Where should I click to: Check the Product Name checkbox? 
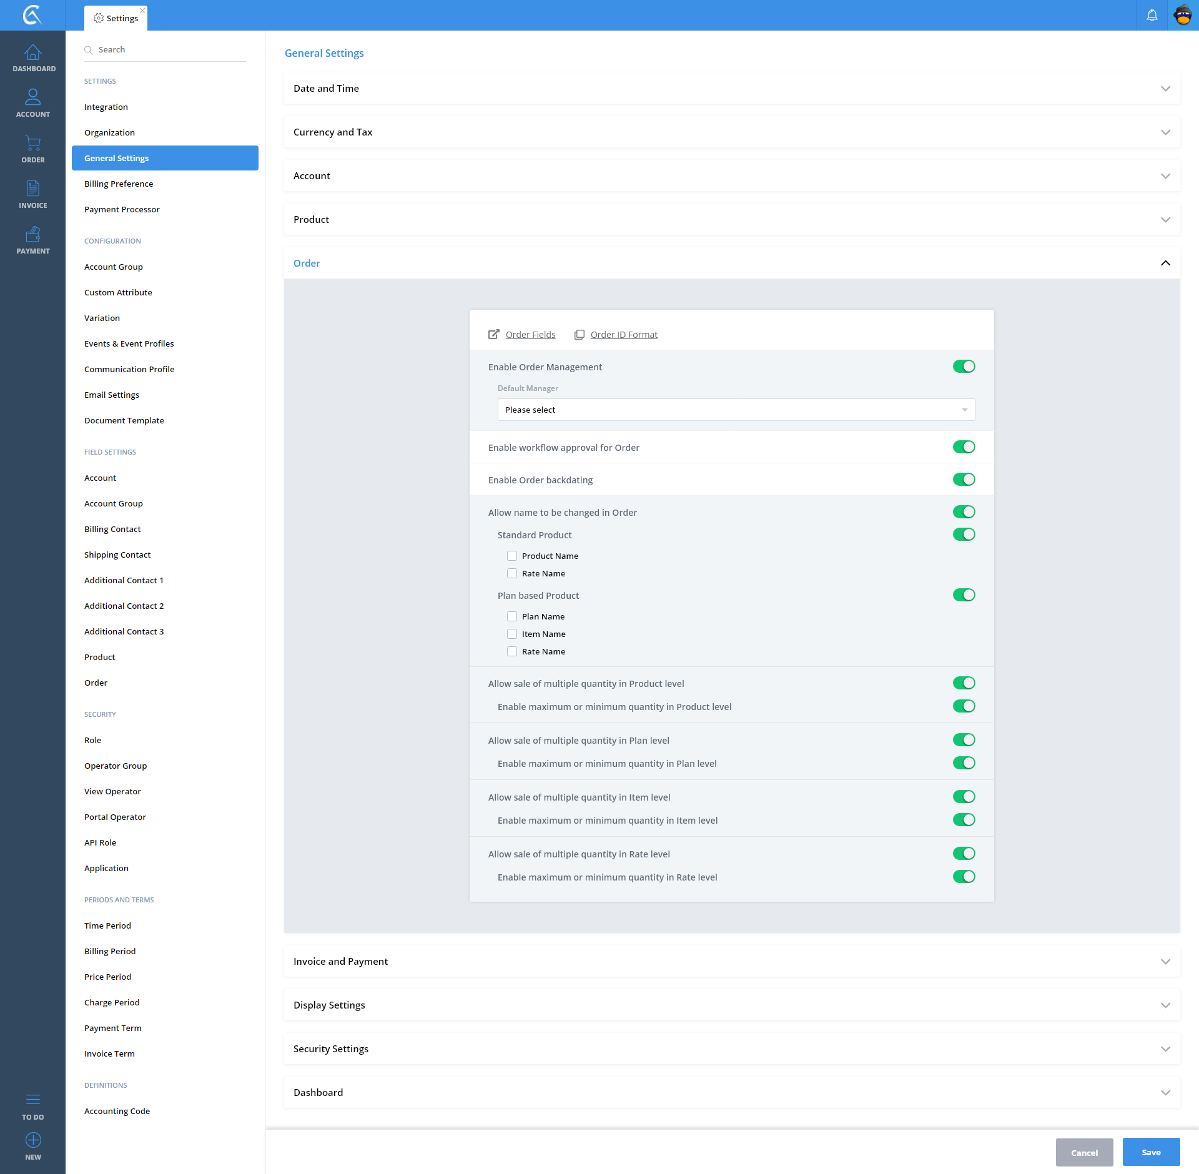coord(512,556)
